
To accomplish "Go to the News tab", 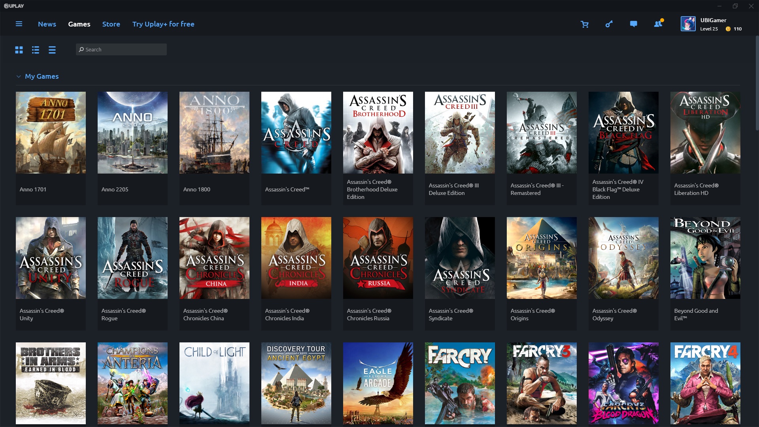I will [x=47, y=24].
